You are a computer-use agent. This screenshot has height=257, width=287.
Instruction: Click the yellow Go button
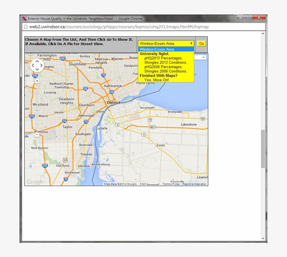click(x=201, y=43)
